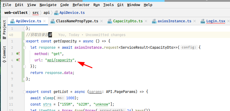This screenshot has width=230, height=111.
Task: Click fold marker at closing '});' line
Action: (x=25, y=66)
